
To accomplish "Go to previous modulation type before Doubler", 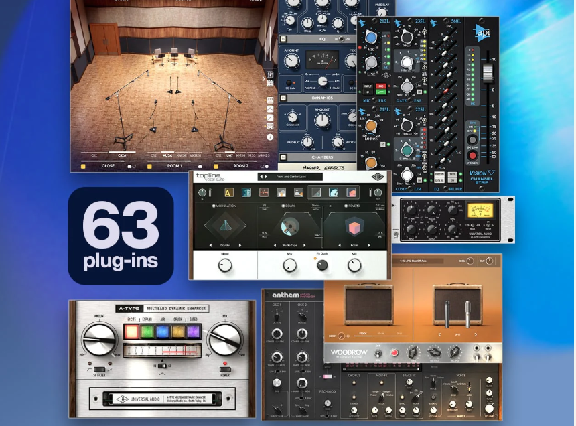I will point(210,245).
